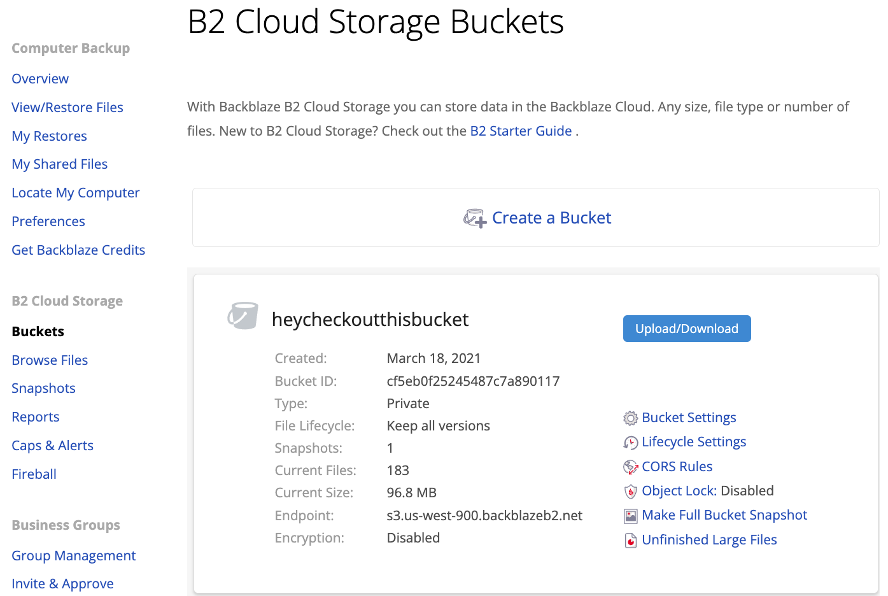Screen dimensions: 888x596
Task: Open Reports in sidebar
Action: [36, 417]
